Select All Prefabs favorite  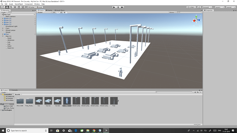click(10, 100)
